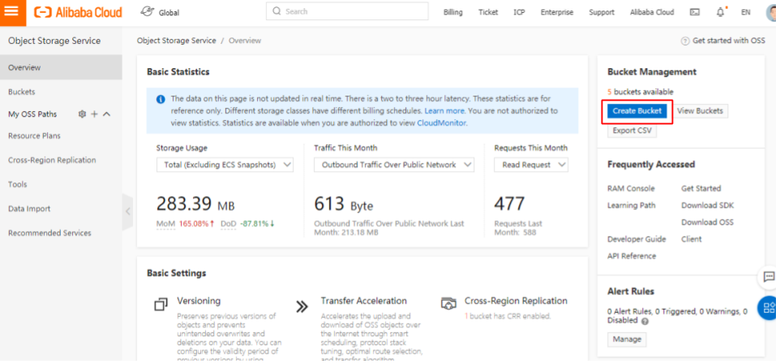Switch language via the EN selector

tap(745, 12)
